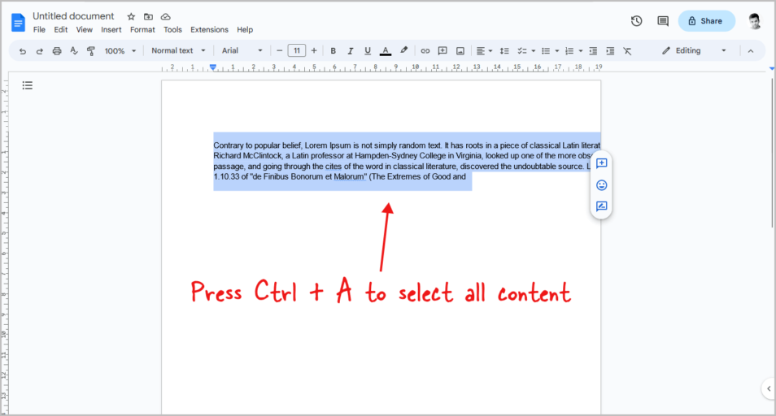Collapse the toolbar menus with chevron

coord(751,51)
